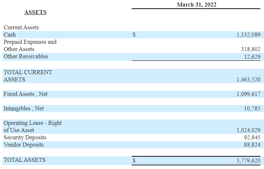Select the Other Receivables label
The image size is (264, 169).
point(26,56)
